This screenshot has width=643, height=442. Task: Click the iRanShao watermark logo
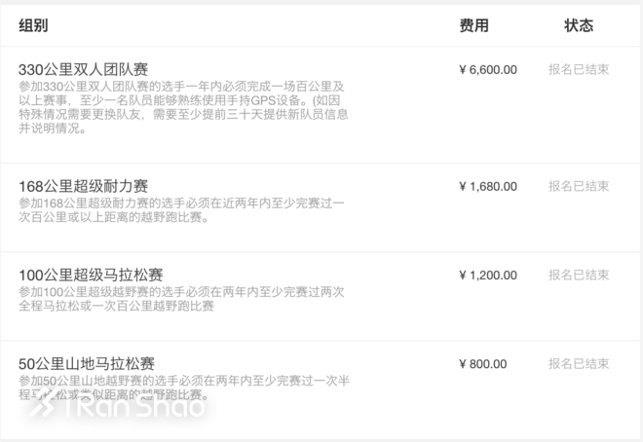pyautogui.click(x=117, y=409)
